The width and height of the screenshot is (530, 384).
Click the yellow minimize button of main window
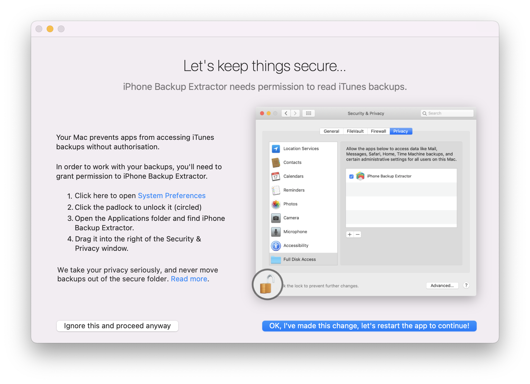point(50,29)
